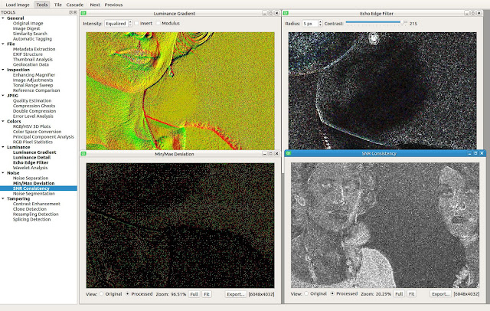Click Cascade to arrange windows

pos(75,5)
